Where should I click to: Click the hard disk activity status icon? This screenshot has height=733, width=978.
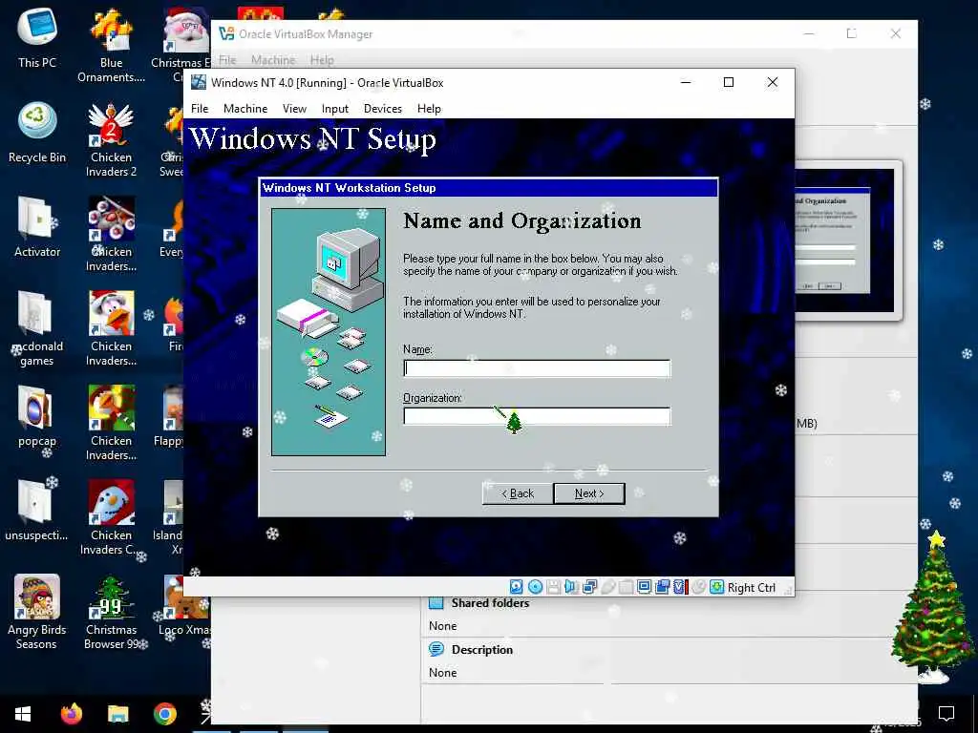click(x=517, y=587)
